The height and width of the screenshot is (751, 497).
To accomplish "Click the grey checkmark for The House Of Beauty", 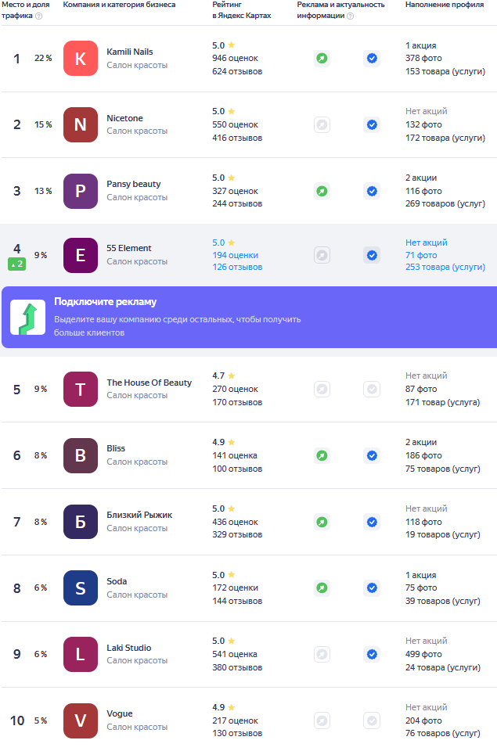I will (372, 389).
